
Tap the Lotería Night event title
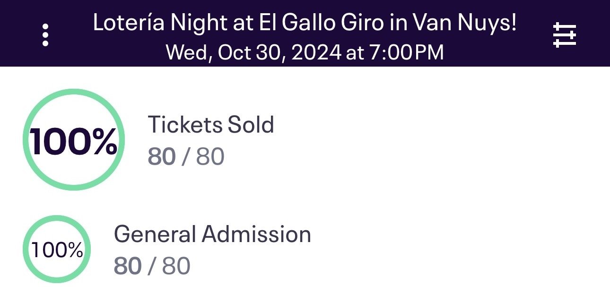pos(305,23)
